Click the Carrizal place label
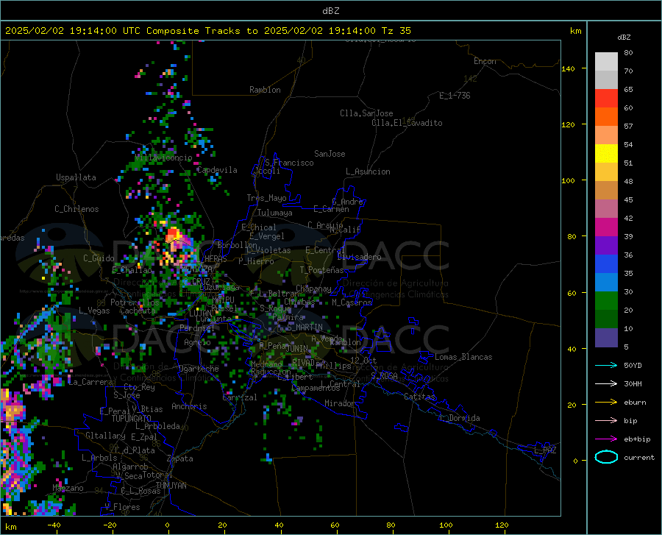Viewport: 662px width, 535px height. point(239,397)
